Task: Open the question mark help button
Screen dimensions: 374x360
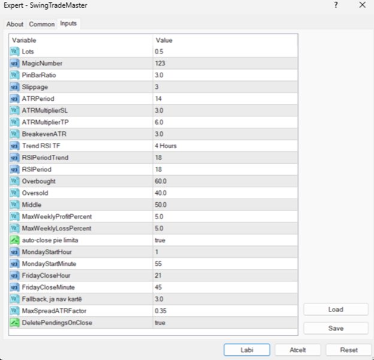Action: click(336, 5)
